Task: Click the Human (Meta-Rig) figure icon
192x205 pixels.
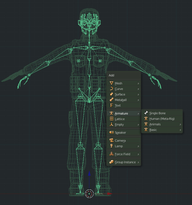Action: click(146, 118)
